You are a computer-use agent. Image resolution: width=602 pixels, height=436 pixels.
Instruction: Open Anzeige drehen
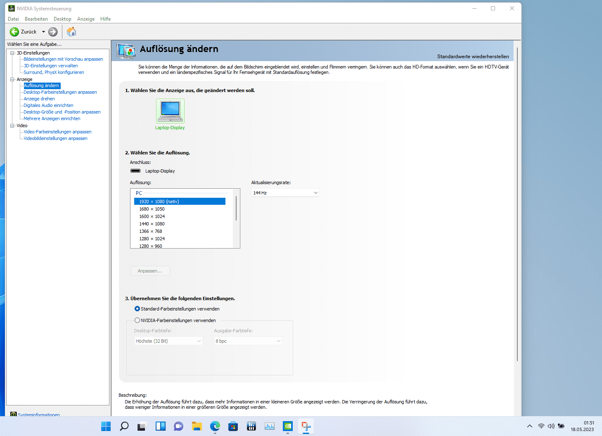coord(39,99)
